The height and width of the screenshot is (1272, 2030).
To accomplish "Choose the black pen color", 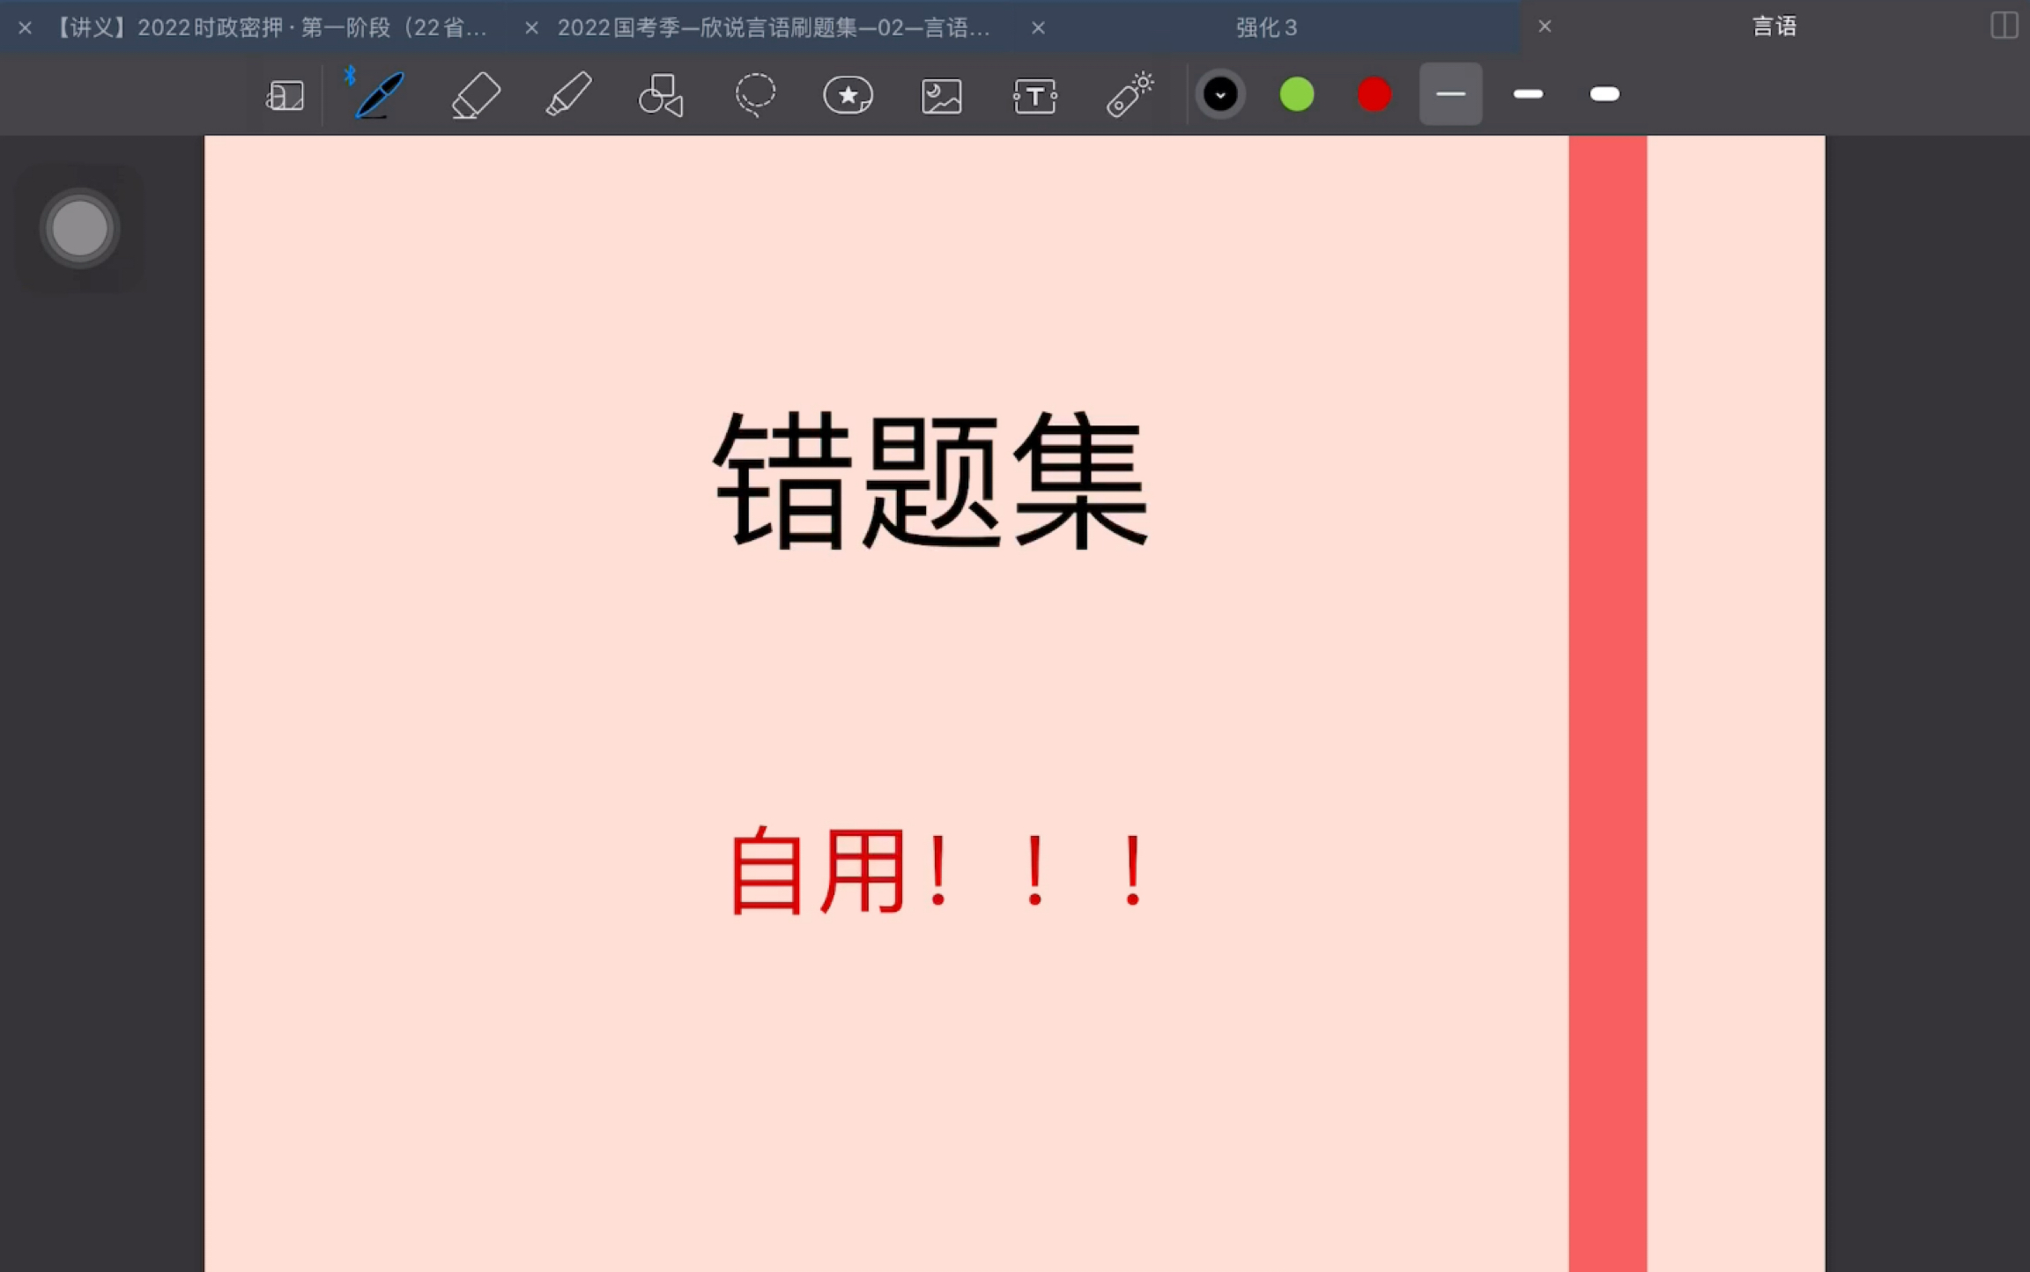I will click(x=1220, y=94).
